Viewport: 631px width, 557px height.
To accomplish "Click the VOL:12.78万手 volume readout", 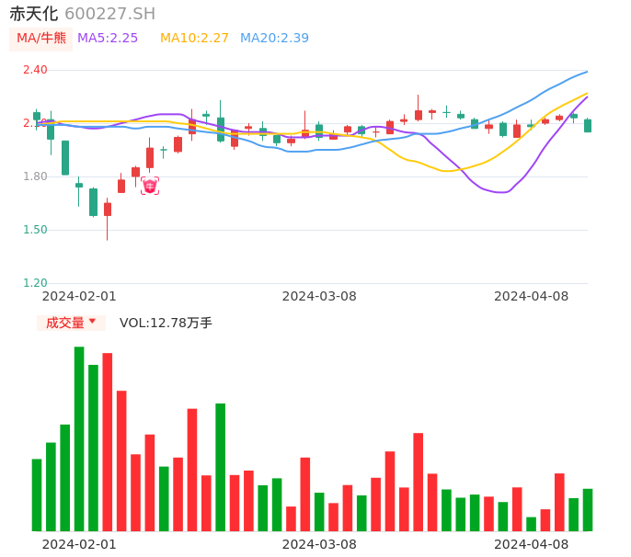I will click(x=166, y=323).
